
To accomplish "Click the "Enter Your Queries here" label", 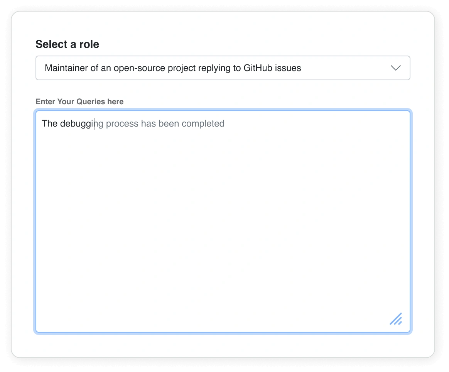I will [x=79, y=101].
